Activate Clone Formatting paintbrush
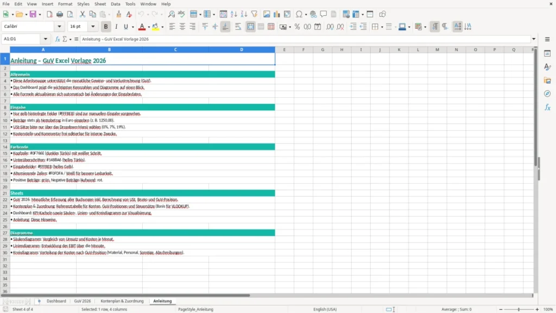This screenshot has width=556, height=313. 119,14
